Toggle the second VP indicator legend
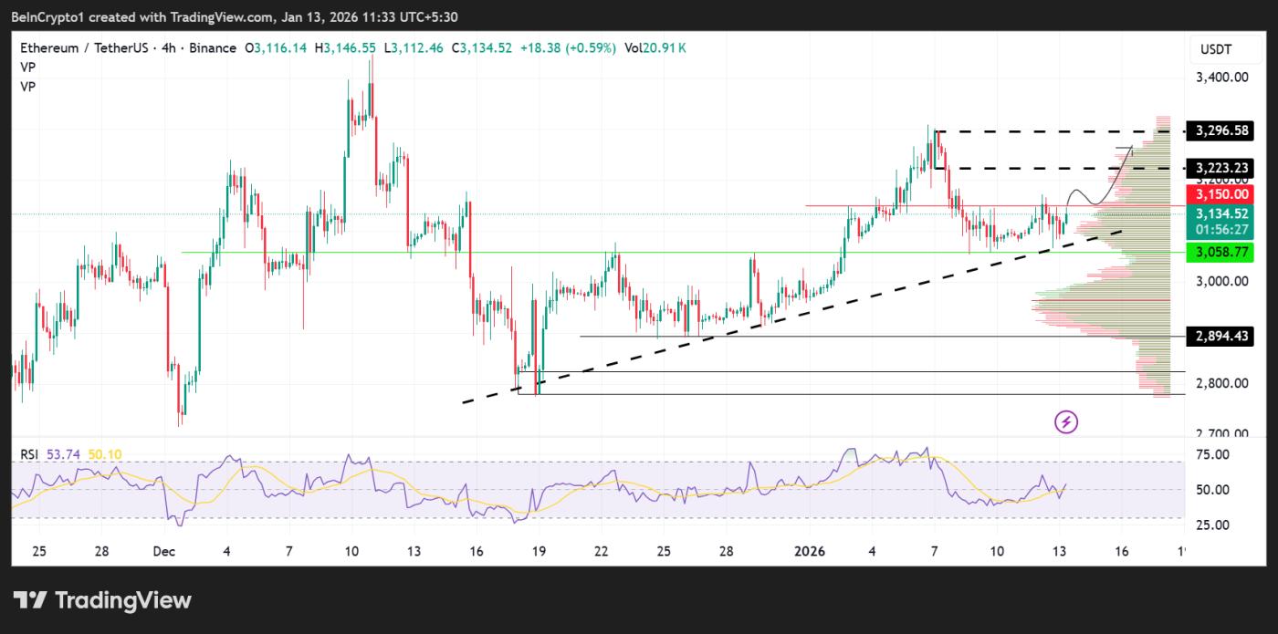Image resolution: width=1278 pixels, height=634 pixels. point(27,87)
